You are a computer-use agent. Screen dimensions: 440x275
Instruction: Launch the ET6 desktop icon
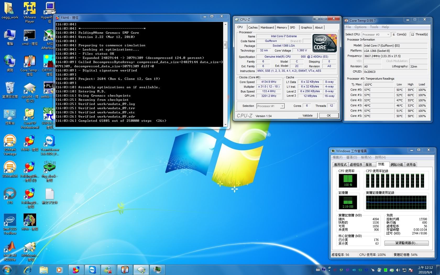(x=10, y=196)
